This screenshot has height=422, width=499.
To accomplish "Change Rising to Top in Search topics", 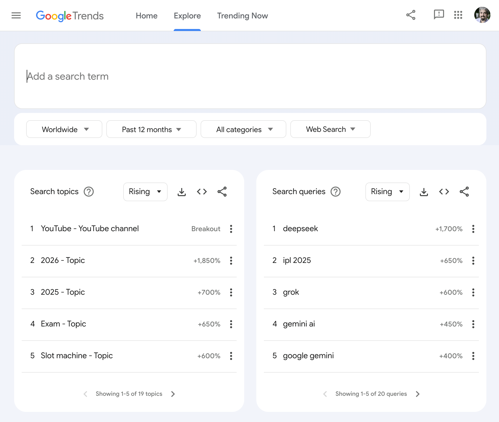I will pyautogui.click(x=145, y=192).
